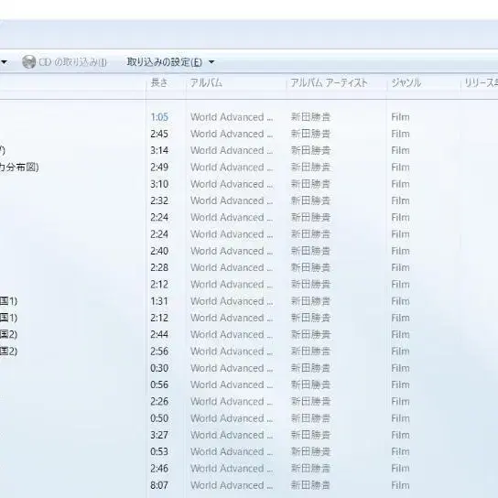Click CD の取り込み button
The image size is (498, 498).
pyautogui.click(x=64, y=61)
